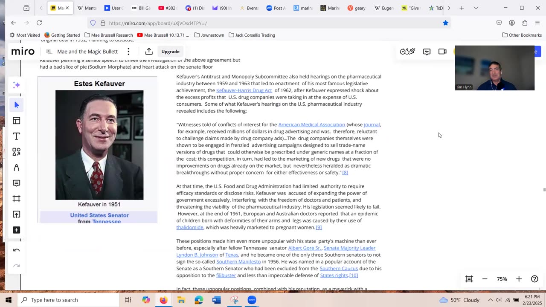
Task: Switch to the Events browser tab
Action: [x=249, y=8]
